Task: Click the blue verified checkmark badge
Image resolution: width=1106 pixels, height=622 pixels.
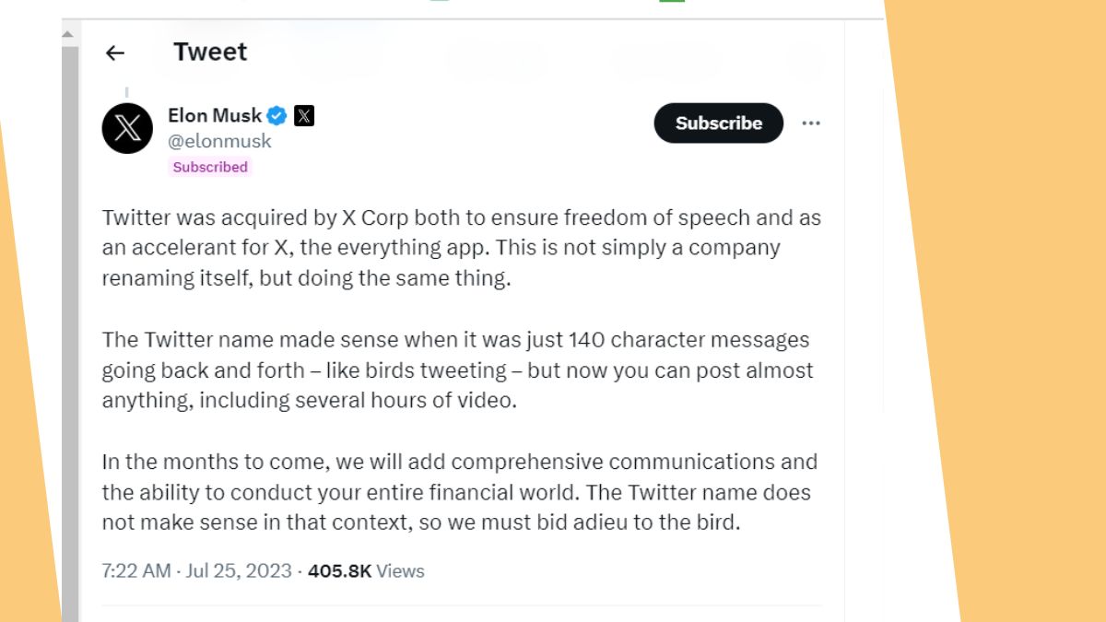Action: 276,116
